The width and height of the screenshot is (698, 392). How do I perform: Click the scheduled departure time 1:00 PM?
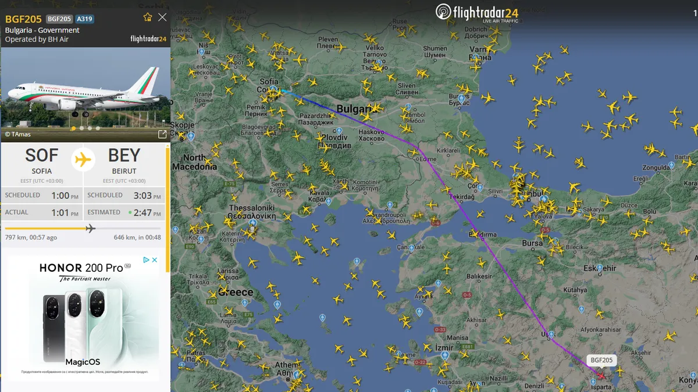(x=65, y=196)
